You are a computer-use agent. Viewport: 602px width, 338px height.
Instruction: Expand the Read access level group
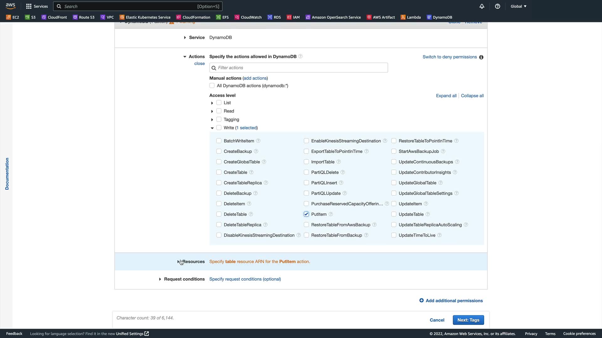pos(212,111)
